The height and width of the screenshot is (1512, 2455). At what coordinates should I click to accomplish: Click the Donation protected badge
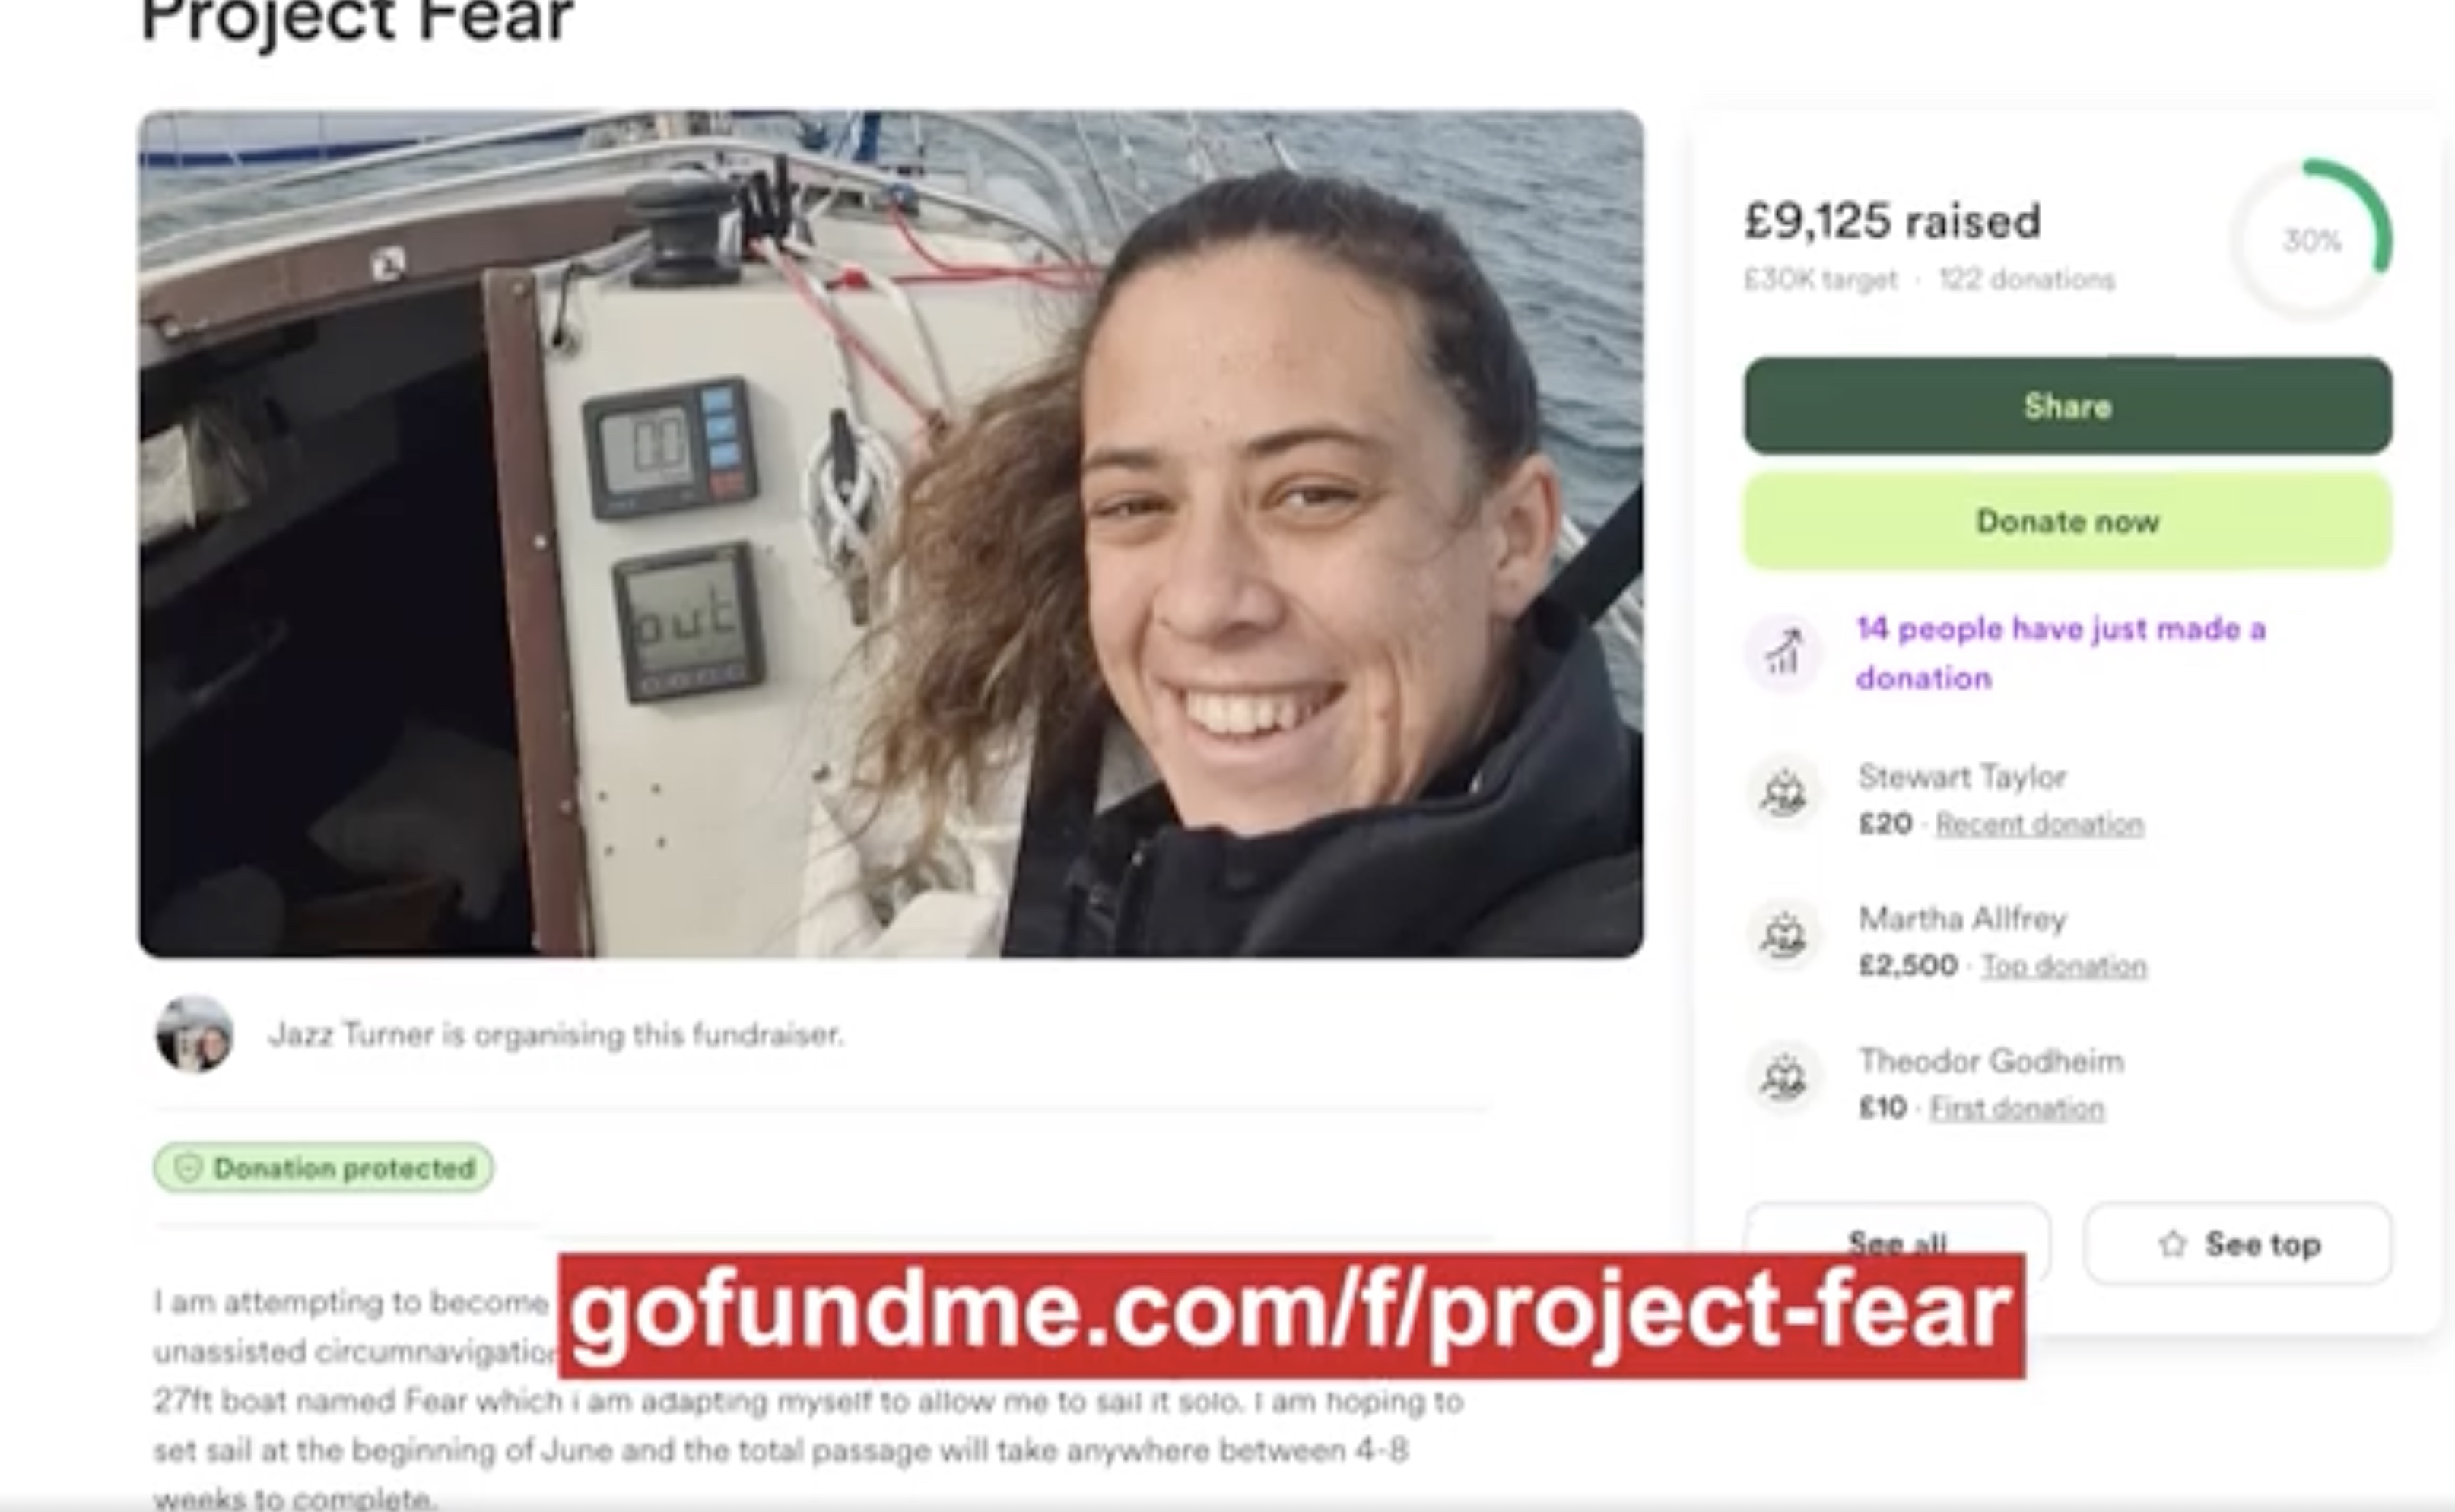coord(323,1167)
